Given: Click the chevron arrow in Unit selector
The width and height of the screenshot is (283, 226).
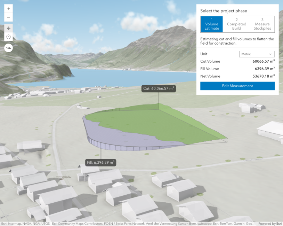Looking at the screenshot, I should [x=270, y=54].
